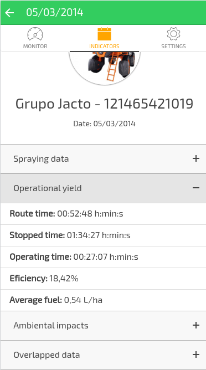Open the Settings gear icon

(x=173, y=34)
